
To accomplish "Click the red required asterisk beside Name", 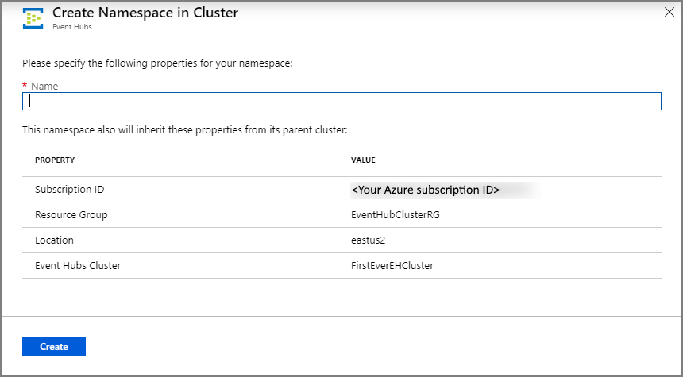I will [x=25, y=85].
